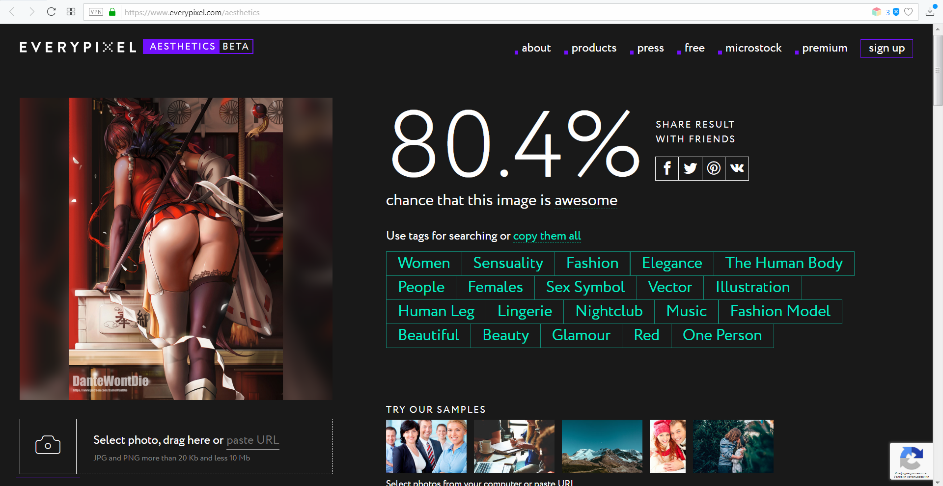Viewport: 943px width, 486px height.
Task: Select the Fashion tag
Action: point(592,263)
